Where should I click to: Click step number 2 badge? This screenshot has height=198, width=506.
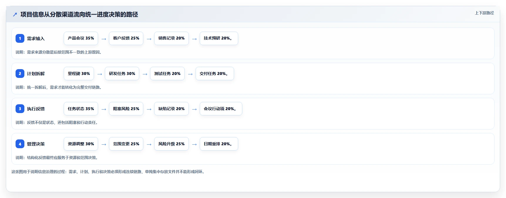coord(20,74)
